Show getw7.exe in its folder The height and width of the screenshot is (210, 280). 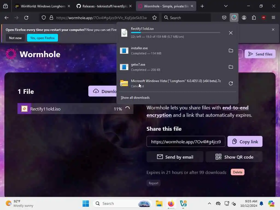(231, 67)
